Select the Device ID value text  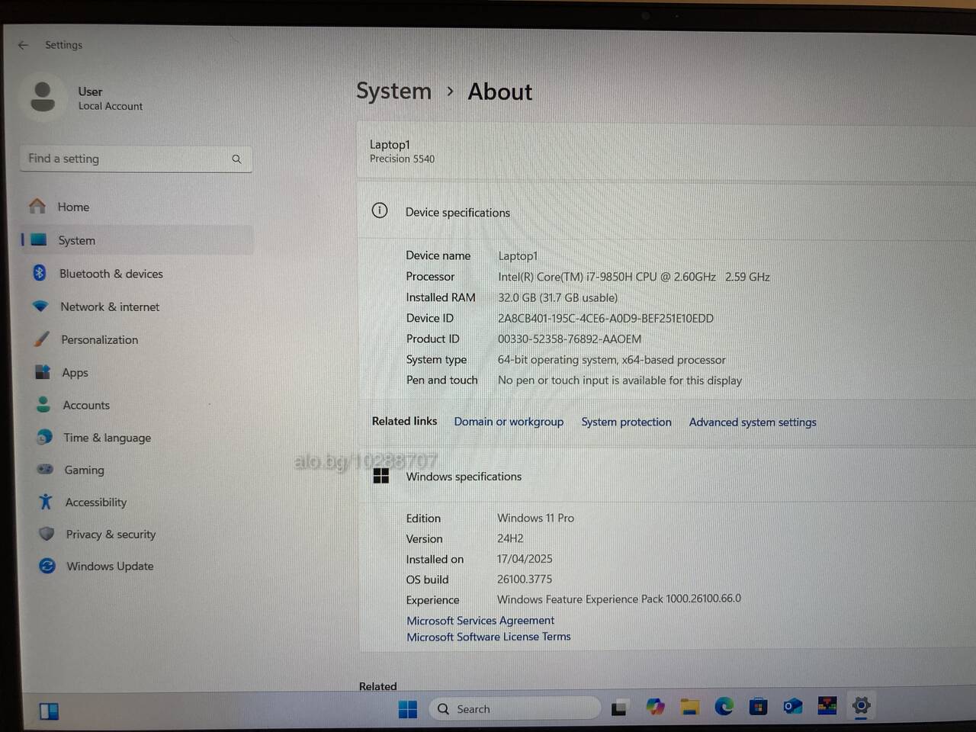tap(606, 318)
